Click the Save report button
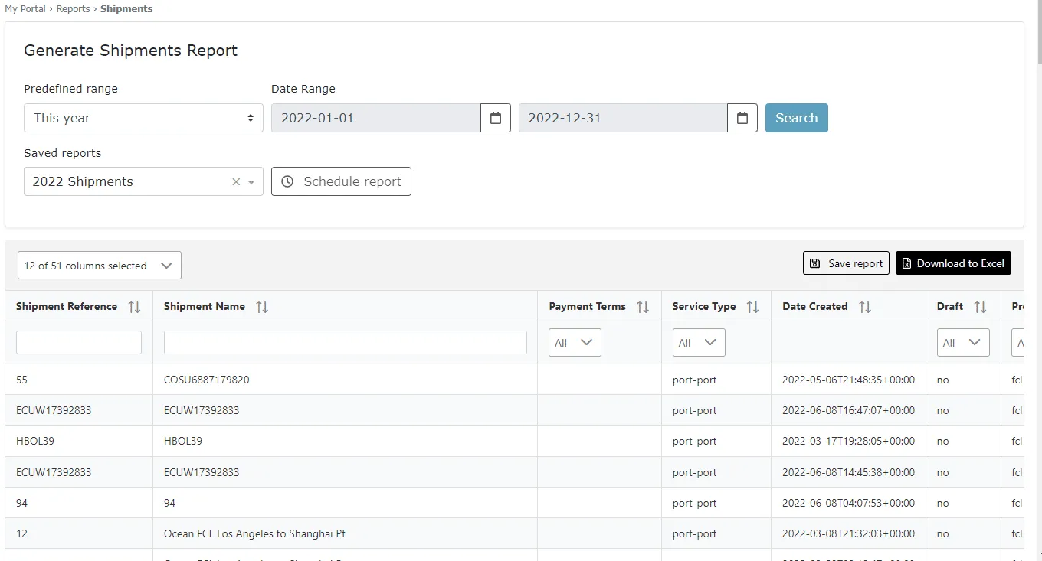 tap(846, 263)
